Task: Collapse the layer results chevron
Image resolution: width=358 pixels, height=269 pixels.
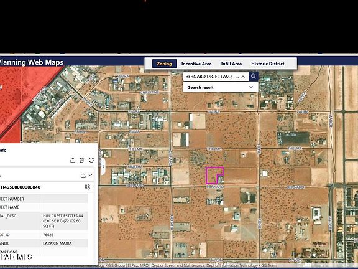Action: tap(91, 176)
